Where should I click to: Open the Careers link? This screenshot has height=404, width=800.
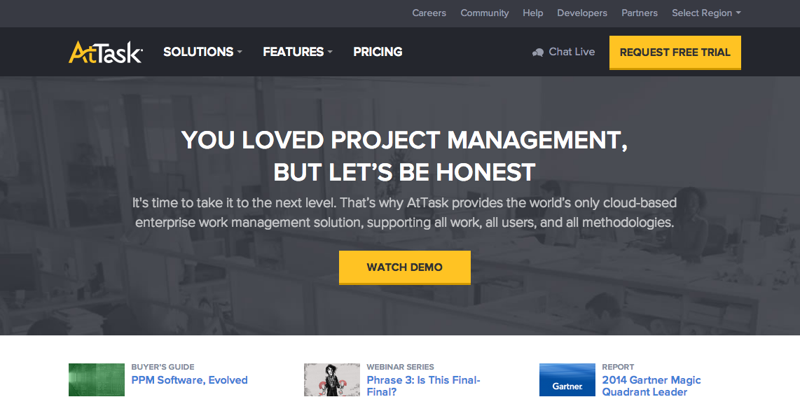[x=429, y=13]
